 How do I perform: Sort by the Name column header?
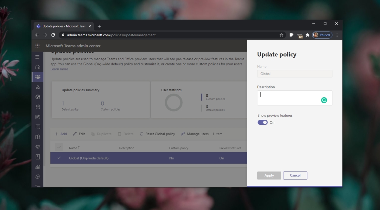pos(74,148)
